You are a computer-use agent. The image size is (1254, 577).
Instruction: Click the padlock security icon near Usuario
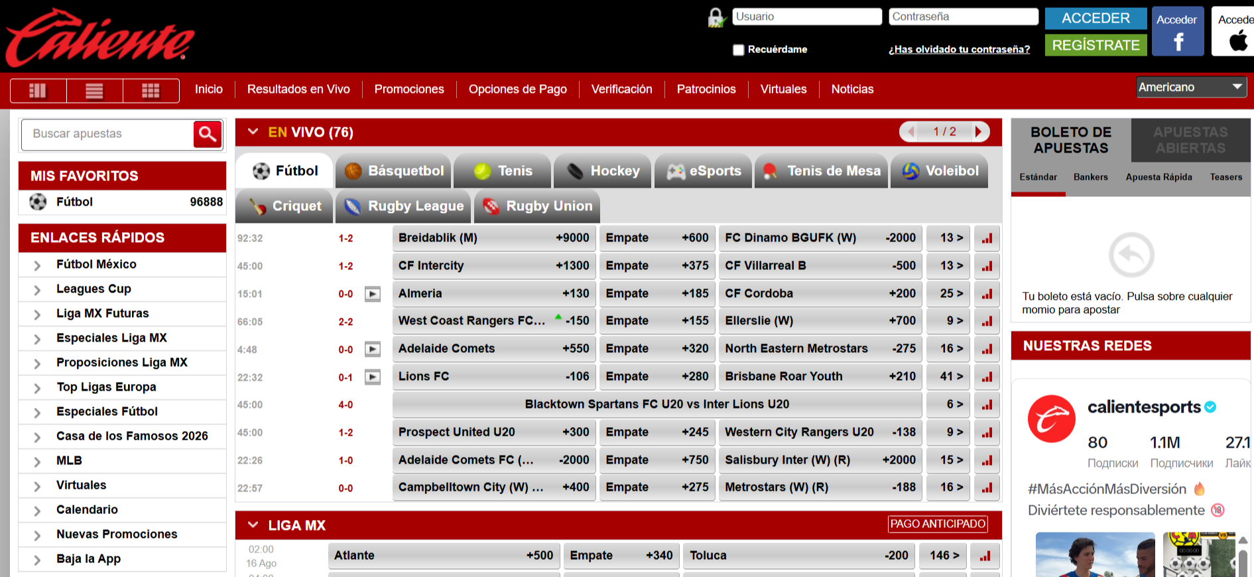[716, 18]
